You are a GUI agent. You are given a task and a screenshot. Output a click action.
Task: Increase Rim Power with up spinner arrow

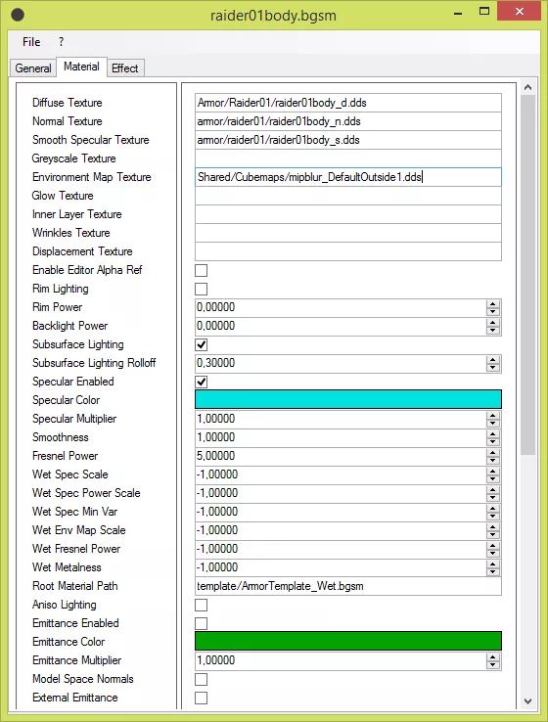493,304
